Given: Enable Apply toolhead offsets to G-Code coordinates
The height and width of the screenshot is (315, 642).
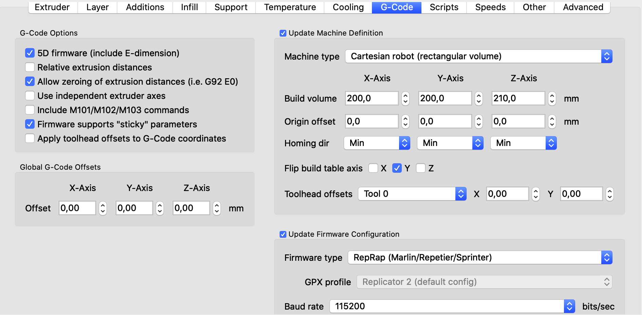Looking at the screenshot, I should click(30, 139).
